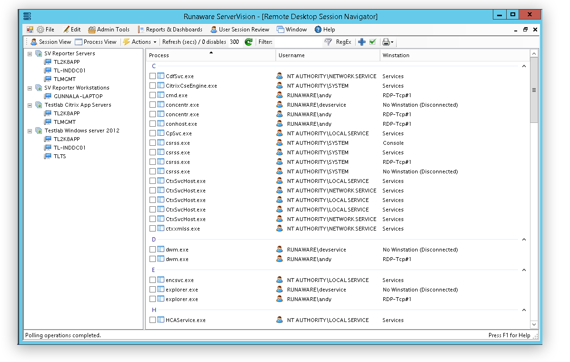Image resolution: width=570 pixels, height=362 pixels.
Task: Click the group icon of Testlab Citrix App Servers
Action: [39, 105]
